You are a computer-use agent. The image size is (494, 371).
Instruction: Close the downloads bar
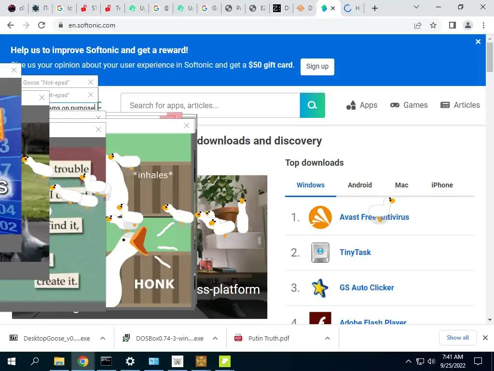[485, 338]
